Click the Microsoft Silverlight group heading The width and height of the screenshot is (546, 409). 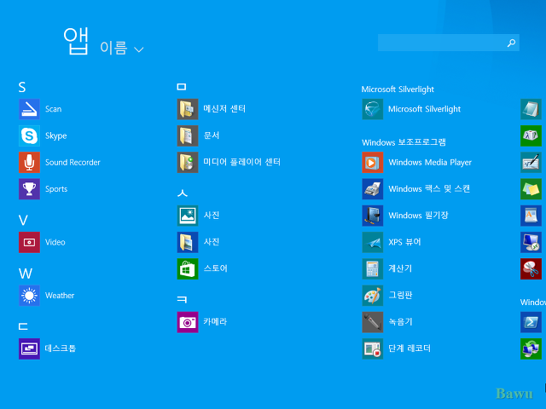(x=398, y=89)
